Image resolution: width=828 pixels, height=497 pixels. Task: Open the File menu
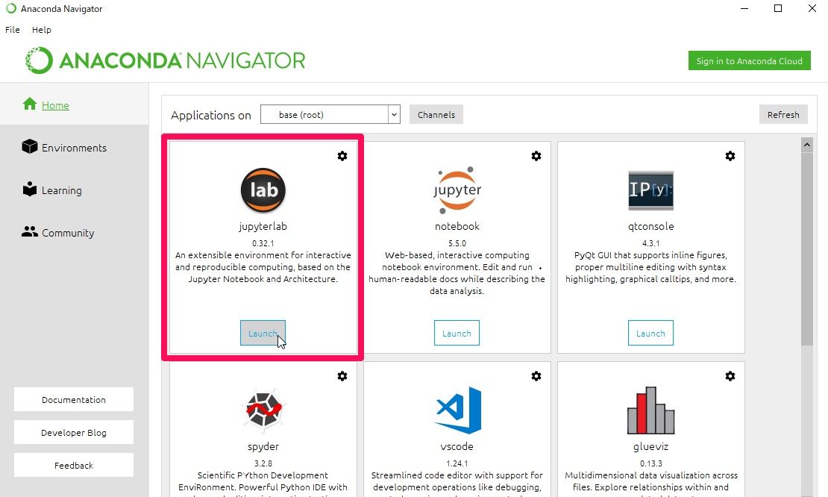tap(13, 30)
